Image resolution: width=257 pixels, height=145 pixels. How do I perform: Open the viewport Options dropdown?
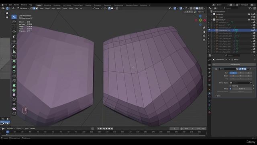[202, 12]
